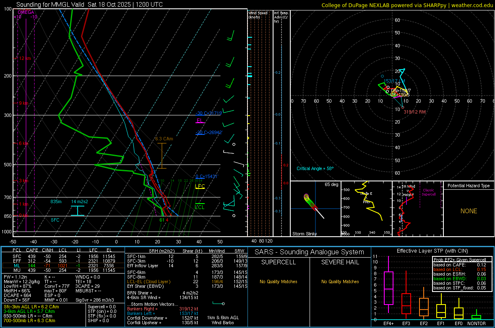The width and height of the screenshot is (495, 328).
Task: Click the "14 m2s2" helicity label
Action: [x=80, y=201]
